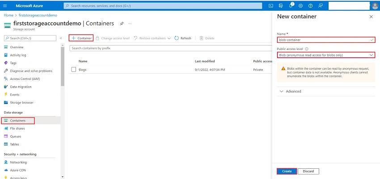Open the portal hamburger menu
Image resolution: width=380 pixels, height=179 pixels.
pyautogui.click(x=5, y=6)
